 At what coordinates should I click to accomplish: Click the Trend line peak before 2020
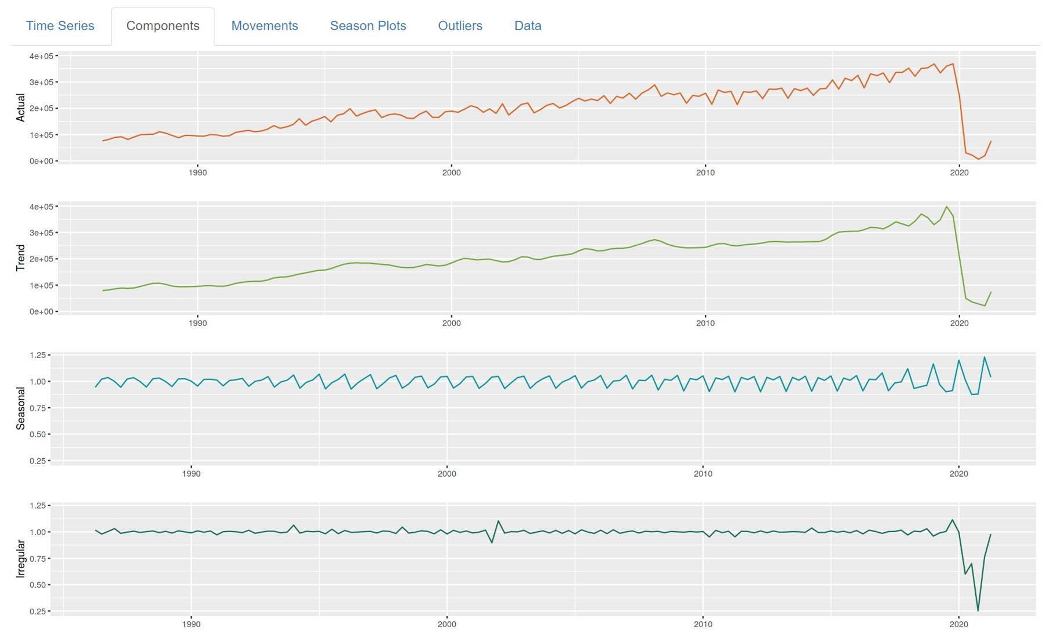tap(946, 207)
